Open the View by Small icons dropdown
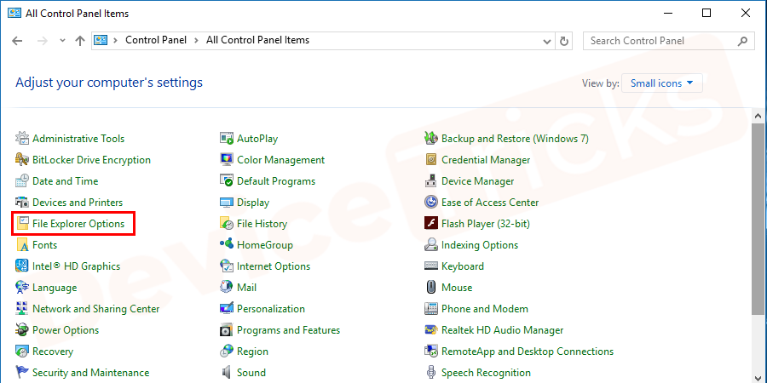The width and height of the screenshot is (767, 383). 662,83
